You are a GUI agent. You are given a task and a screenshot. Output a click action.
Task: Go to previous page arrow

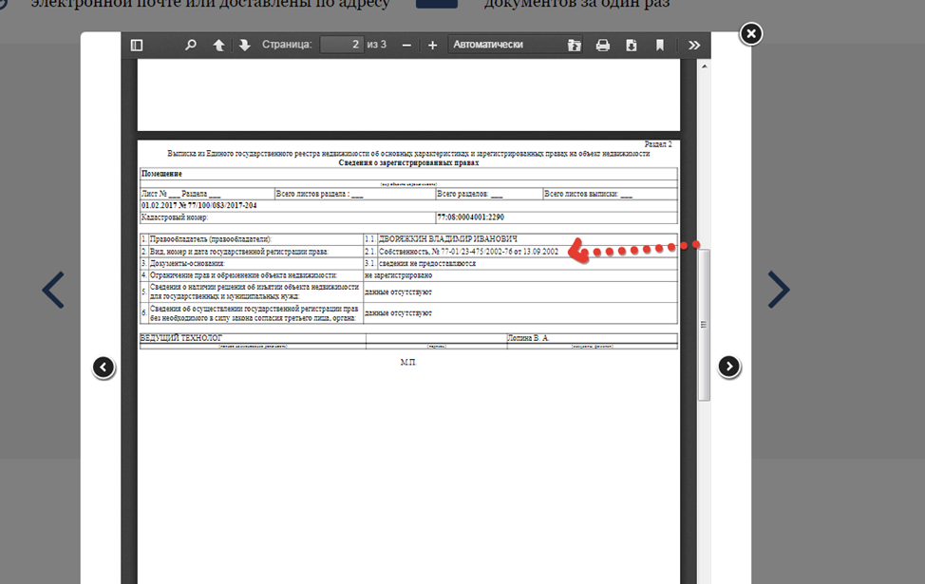point(218,45)
